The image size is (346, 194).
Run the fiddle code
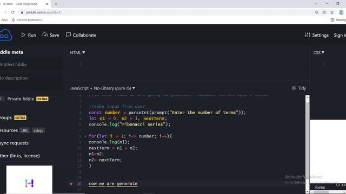(29, 35)
